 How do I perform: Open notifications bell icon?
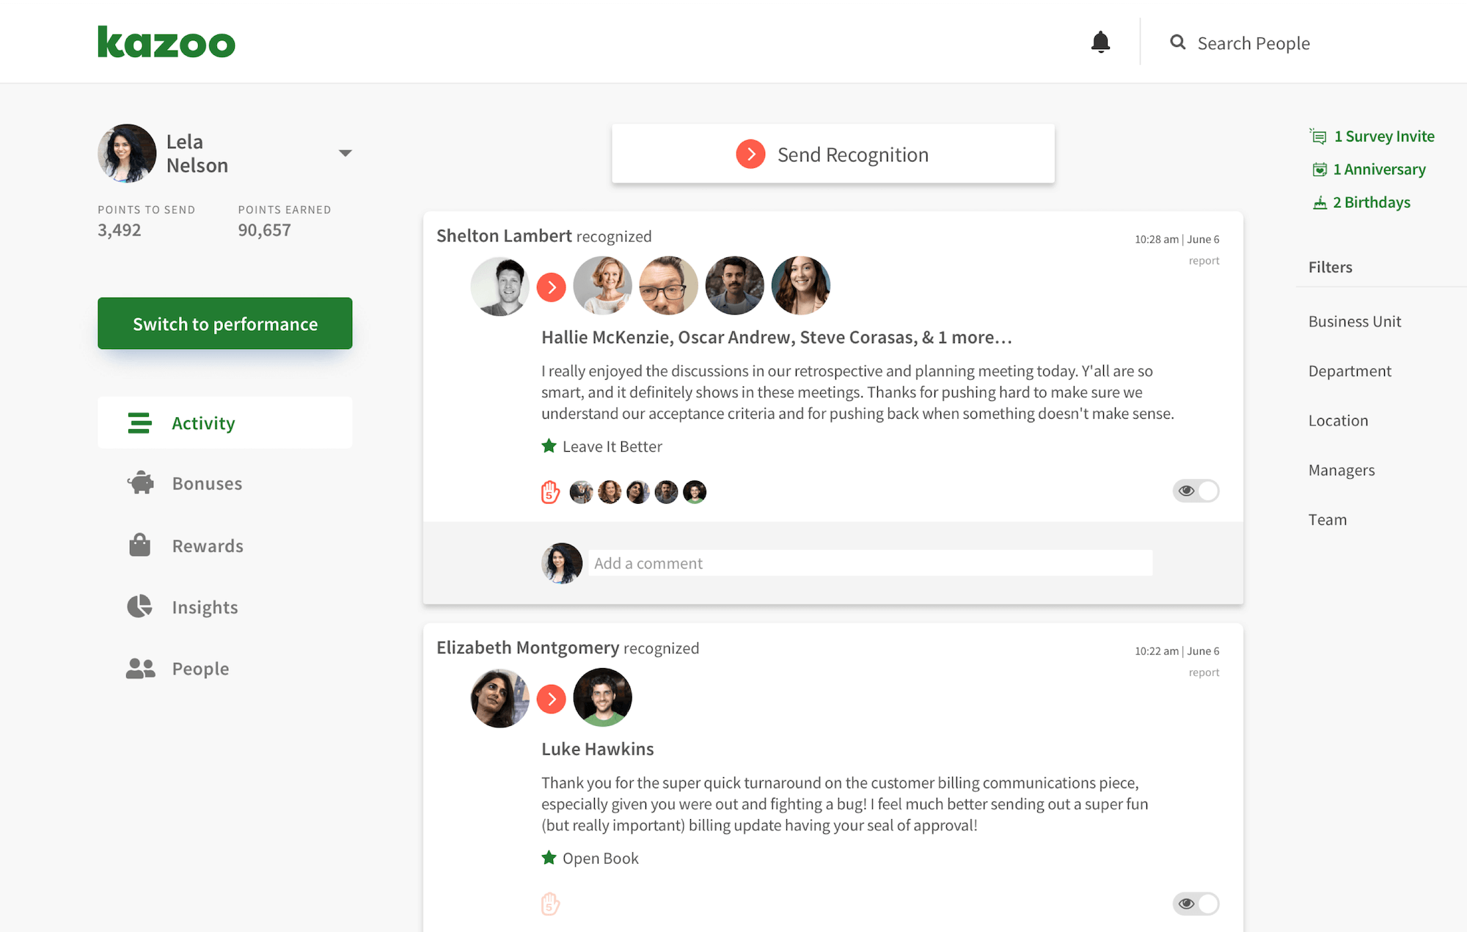pos(1100,42)
